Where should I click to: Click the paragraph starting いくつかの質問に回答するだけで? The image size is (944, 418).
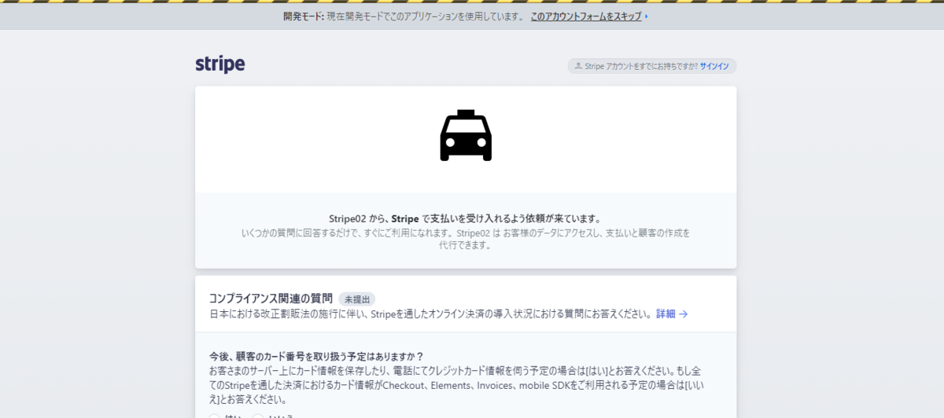466,239
